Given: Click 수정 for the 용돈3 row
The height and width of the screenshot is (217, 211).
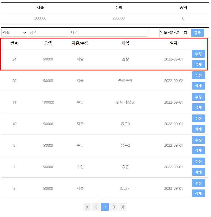Looking at the screenshot, I should pyautogui.click(x=198, y=118).
